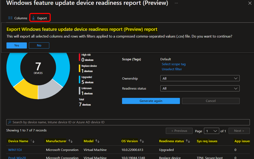Expand the Ownership dropdown
The image size is (254, 159).
click(x=200, y=78)
